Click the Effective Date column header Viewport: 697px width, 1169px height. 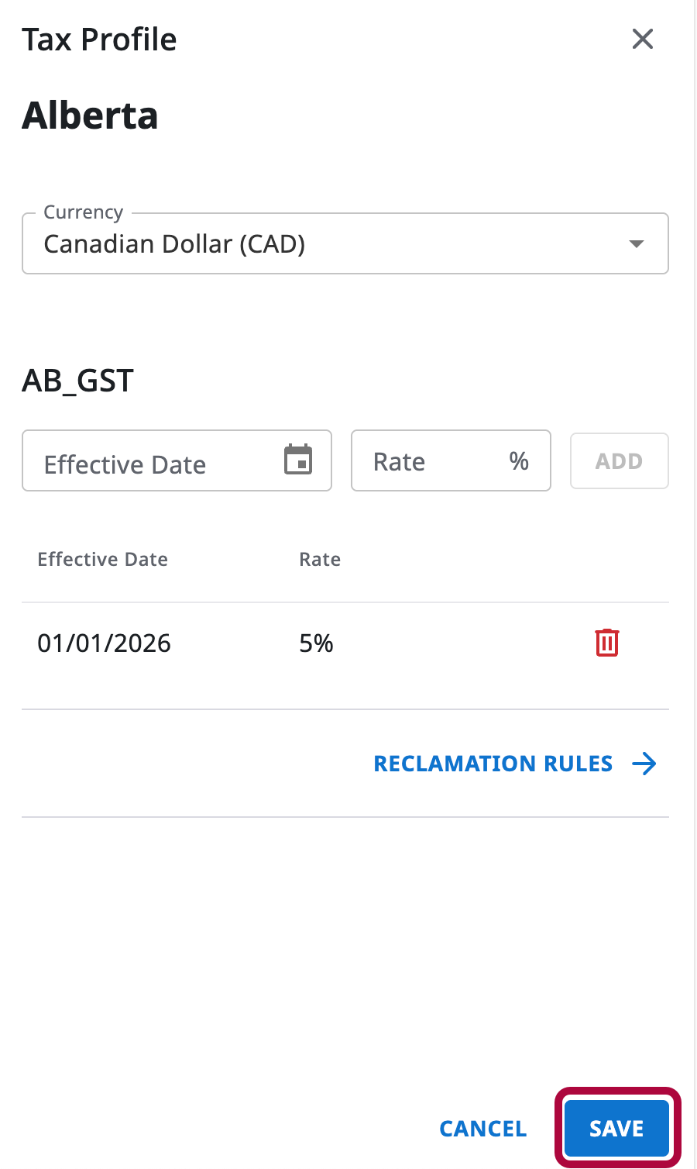(103, 560)
